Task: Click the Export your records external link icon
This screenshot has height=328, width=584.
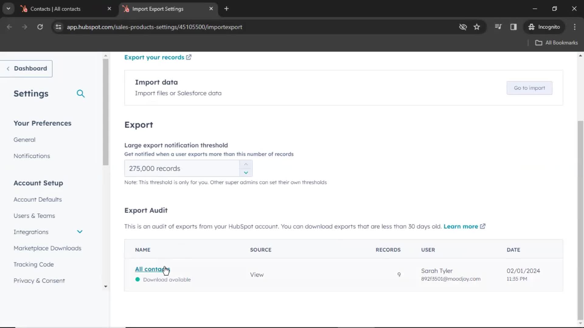Action: coord(189,57)
